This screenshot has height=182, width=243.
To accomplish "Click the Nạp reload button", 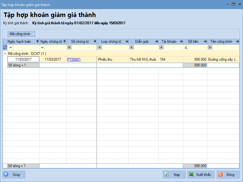I will point(174,175).
